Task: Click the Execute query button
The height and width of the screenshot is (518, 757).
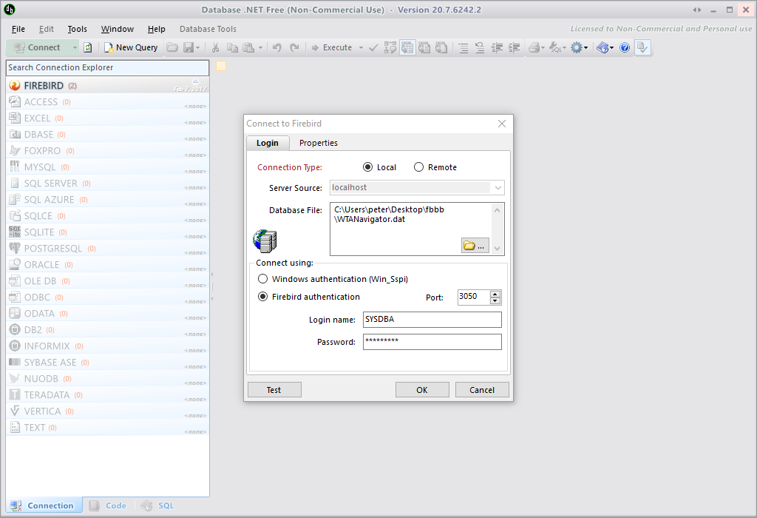Action: [x=332, y=47]
